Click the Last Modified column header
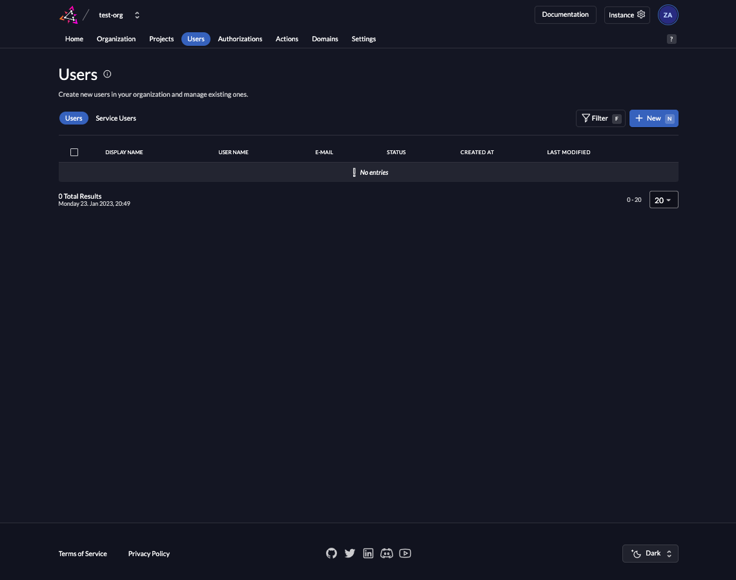Screen dimensions: 736x580 click(568, 152)
